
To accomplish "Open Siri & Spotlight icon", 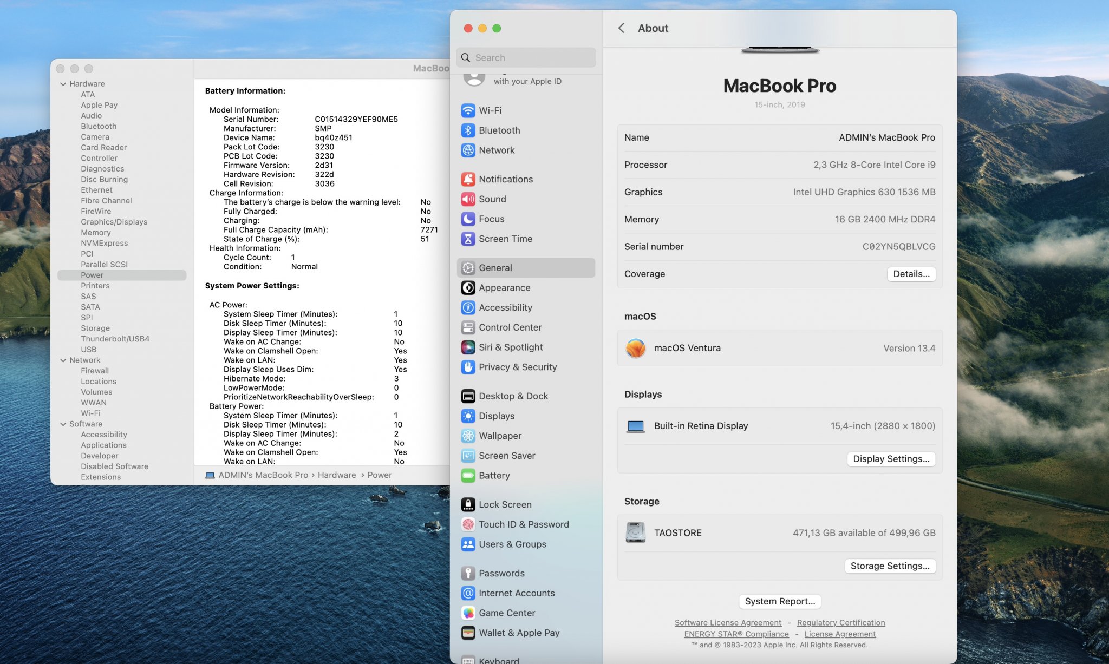I will pyautogui.click(x=468, y=347).
